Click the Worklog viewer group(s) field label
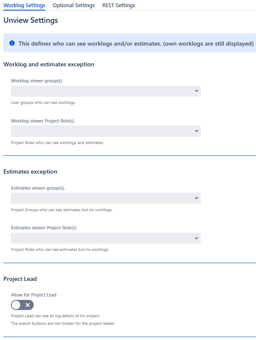256x340 pixels. click(37, 81)
